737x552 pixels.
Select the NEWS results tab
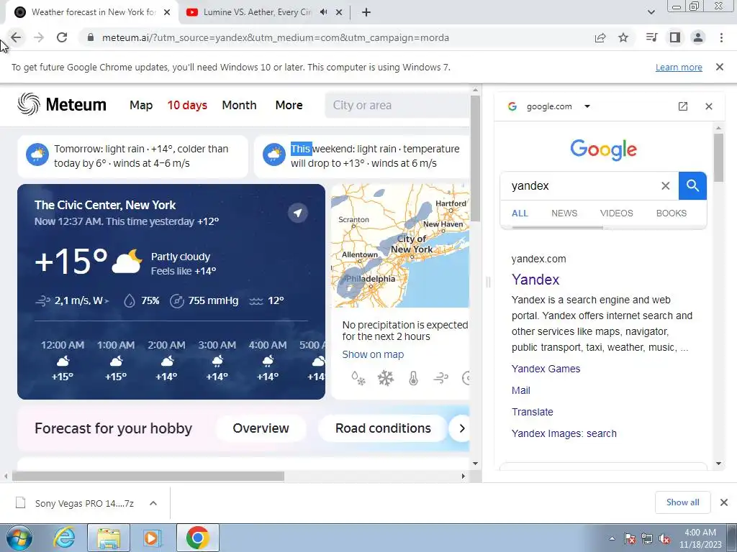click(564, 213)
